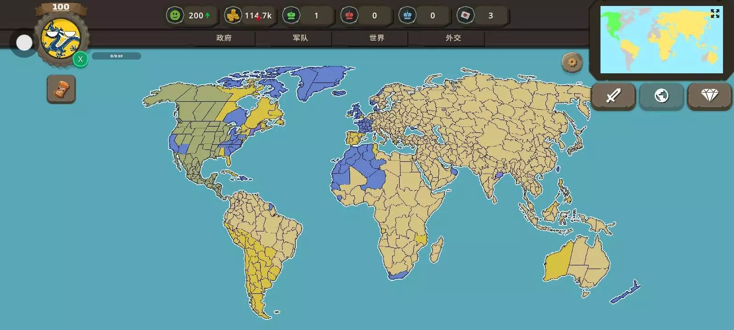
Task: Click the 0/0 XP progress bar
Action: [117, 56]
